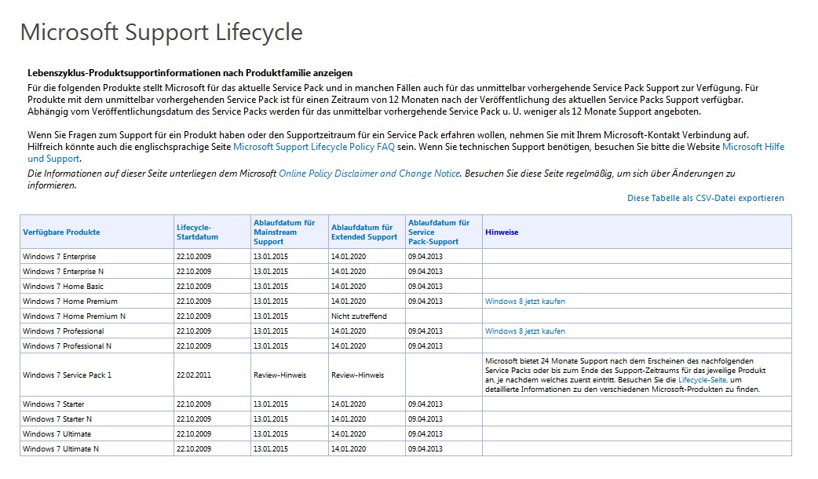The width and height of the screenshot is (818, 479).
Task: Click Extended Support 'Review-Hinweis' for Service Pack 1
Action: (357, 375)
